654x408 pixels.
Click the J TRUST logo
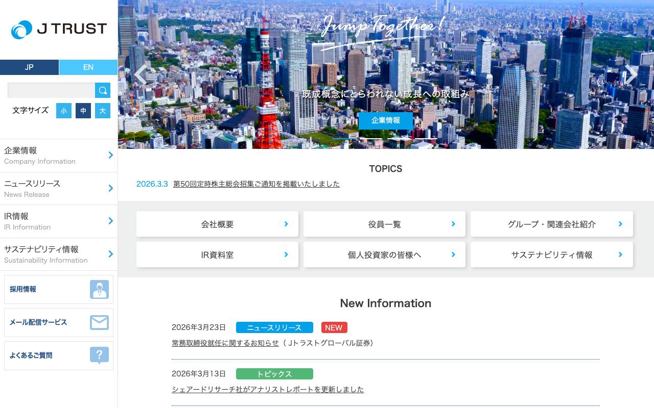tap(59, 29)
